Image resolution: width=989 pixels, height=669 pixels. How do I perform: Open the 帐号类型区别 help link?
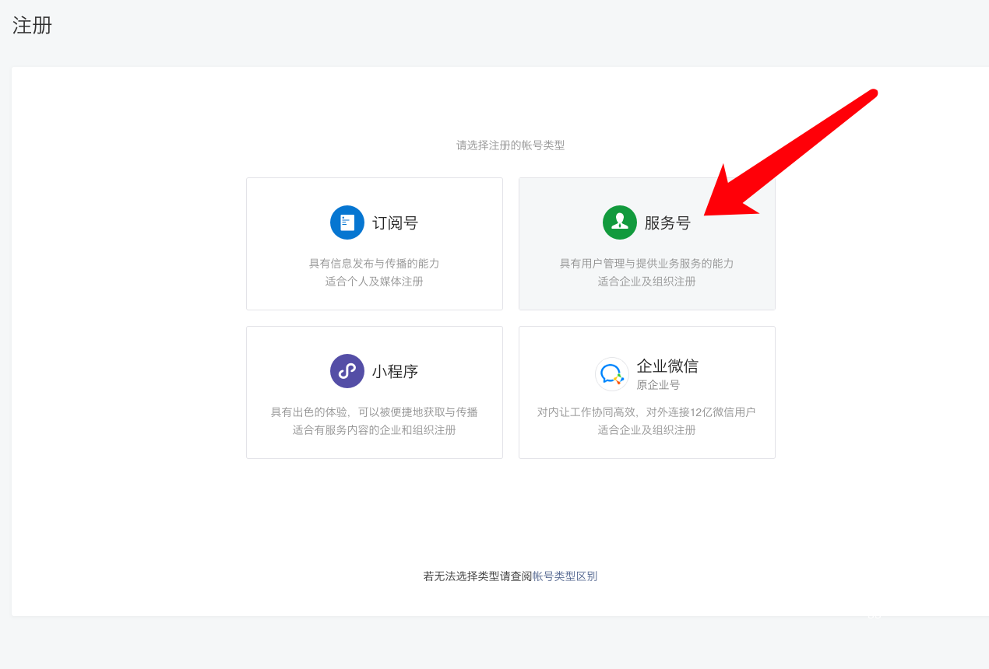564,576
